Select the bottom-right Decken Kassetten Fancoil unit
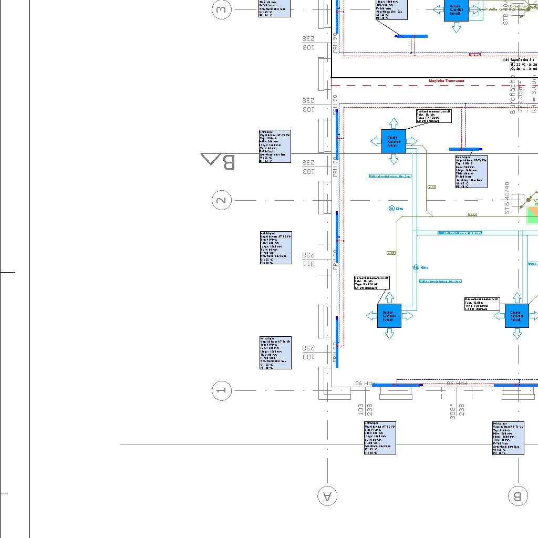The image size is (538, 538). [x=516, y=316]
